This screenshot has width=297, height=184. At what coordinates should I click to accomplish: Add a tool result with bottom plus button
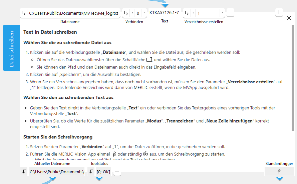117,172
